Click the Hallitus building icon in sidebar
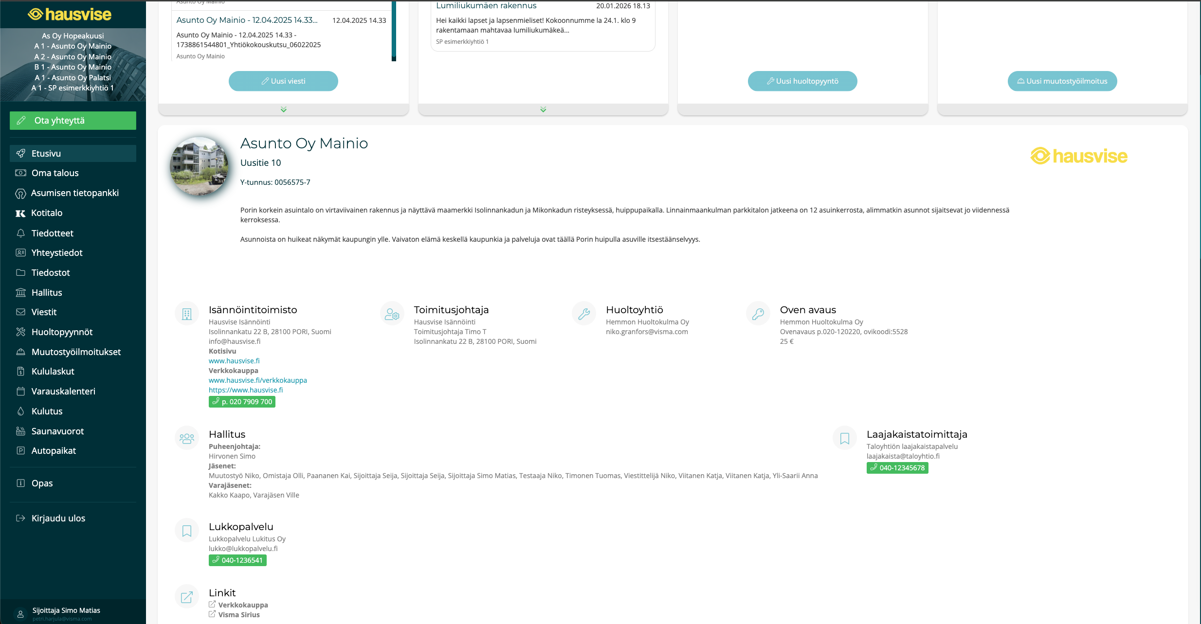 pyautogui.click(x=20, y=292)
